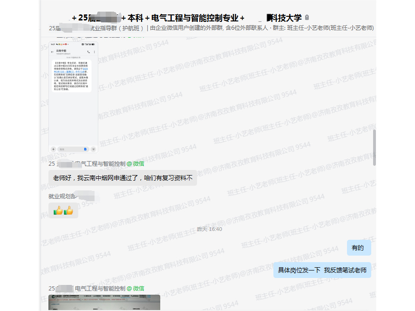Click the lock icon beside the group title
Viewport: 415px width, 311px height.
(x=307, y=17)
